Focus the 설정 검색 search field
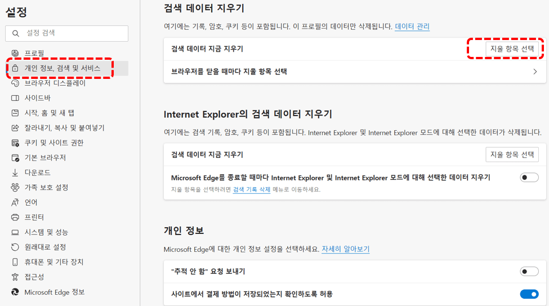The image size is (549, 306). coord(67,33)
